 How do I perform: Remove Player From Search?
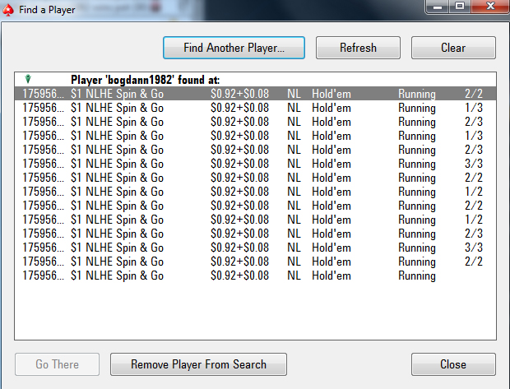[199, 364]
